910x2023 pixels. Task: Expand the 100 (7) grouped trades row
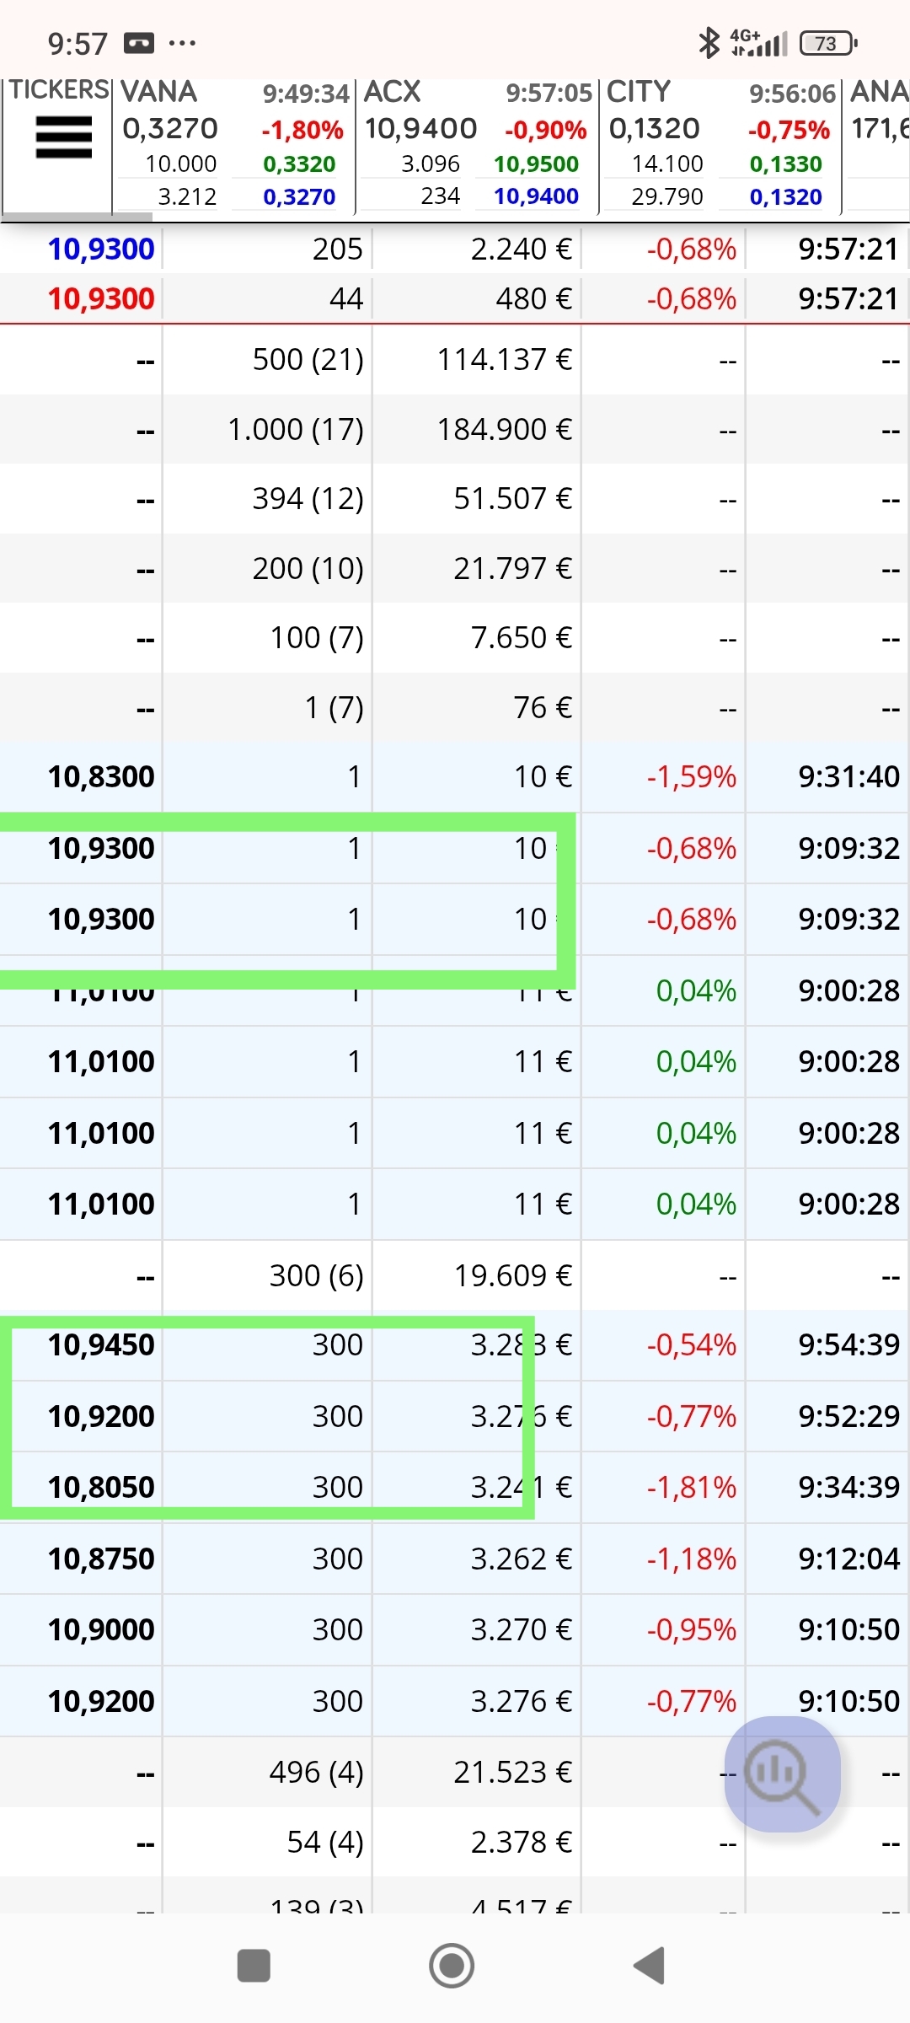click(x=455, y=638)
